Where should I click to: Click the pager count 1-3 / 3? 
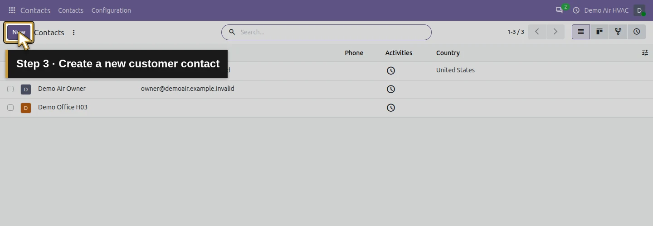516,32
